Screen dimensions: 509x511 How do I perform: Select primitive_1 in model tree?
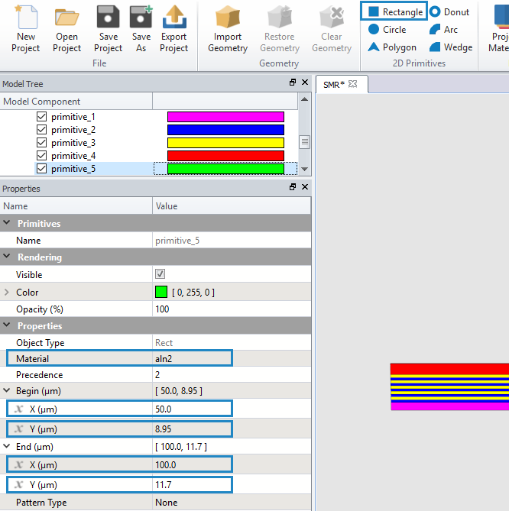coord(73,117)
